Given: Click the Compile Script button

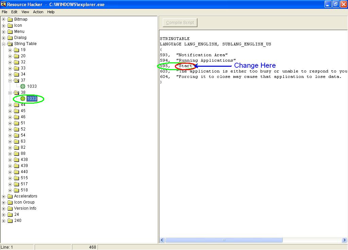Looking at the screenshot, I should [x=180, y=23].
